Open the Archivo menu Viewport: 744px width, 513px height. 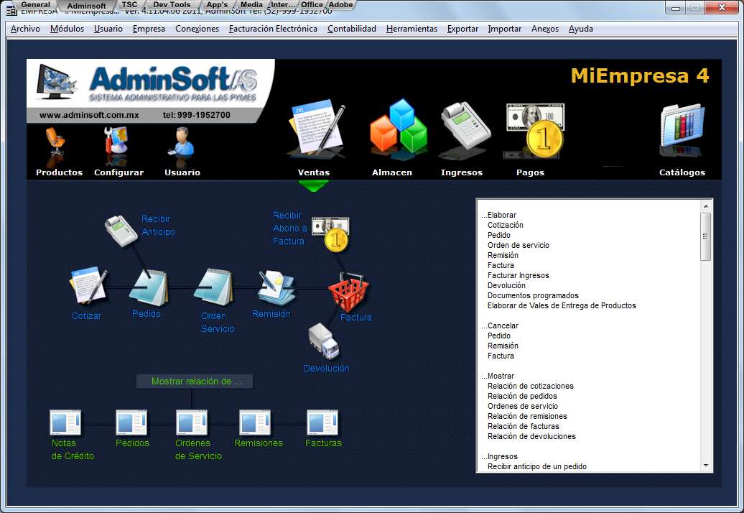point(25,29)
